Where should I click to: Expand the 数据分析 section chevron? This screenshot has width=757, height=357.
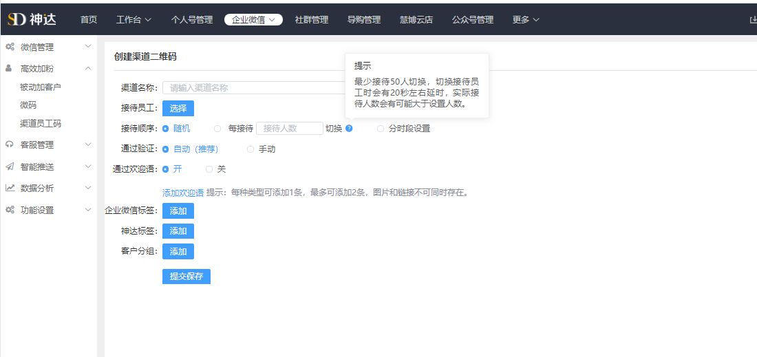[88, 188]
